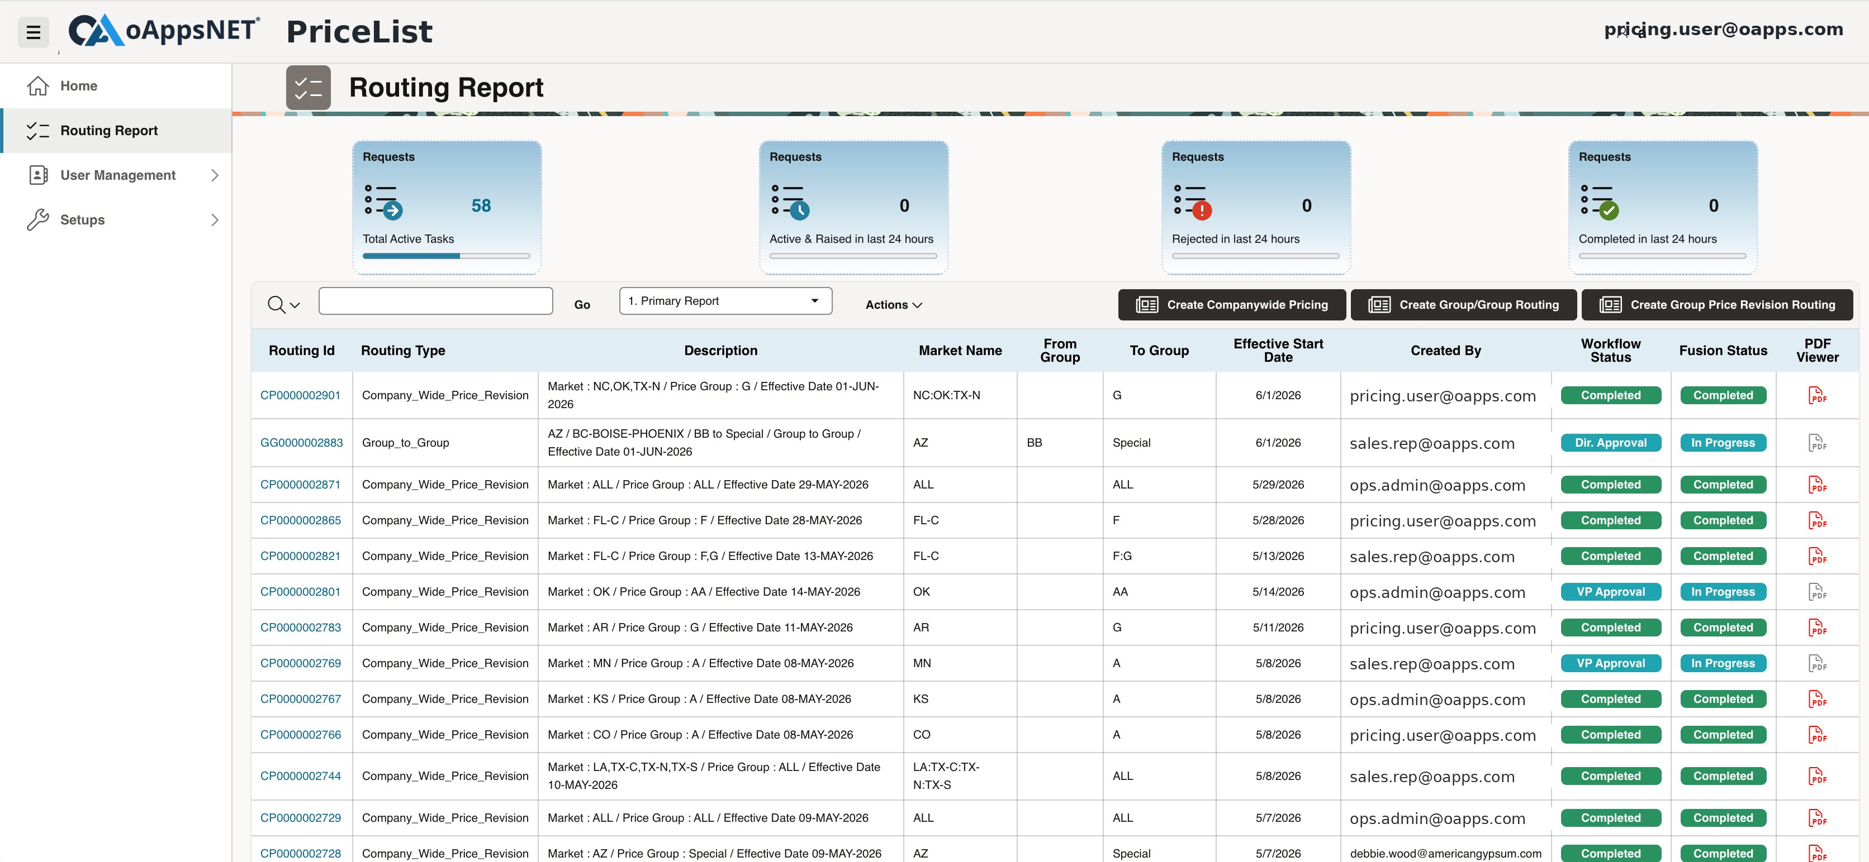This screenshot has height=862, width=1869.
Task: Click the Market Name column header
Action: point(960,351)
